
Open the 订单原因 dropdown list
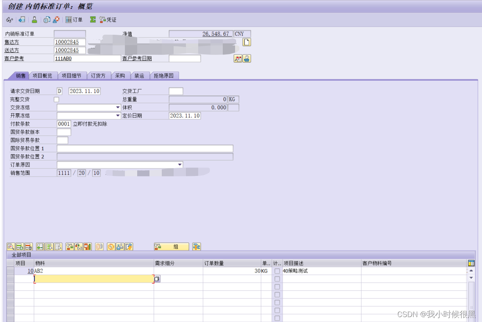pyautogui.click(x=179, y=164)
